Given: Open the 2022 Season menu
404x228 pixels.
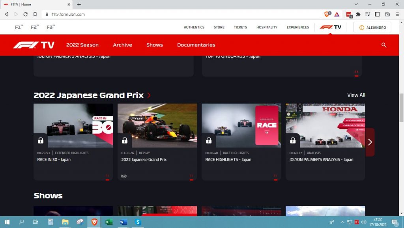Looking at the screenshot, I should click(82, 45).
